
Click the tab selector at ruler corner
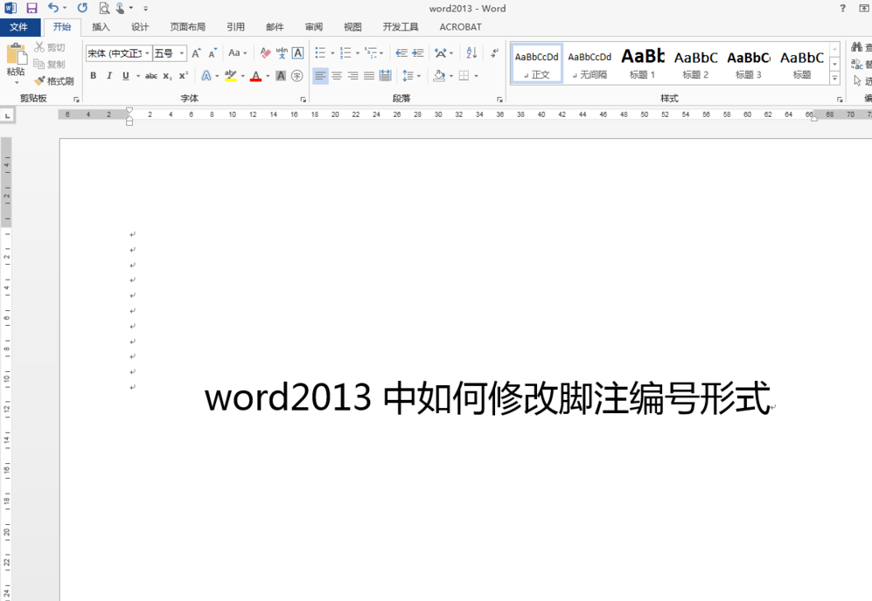point(7,115)
